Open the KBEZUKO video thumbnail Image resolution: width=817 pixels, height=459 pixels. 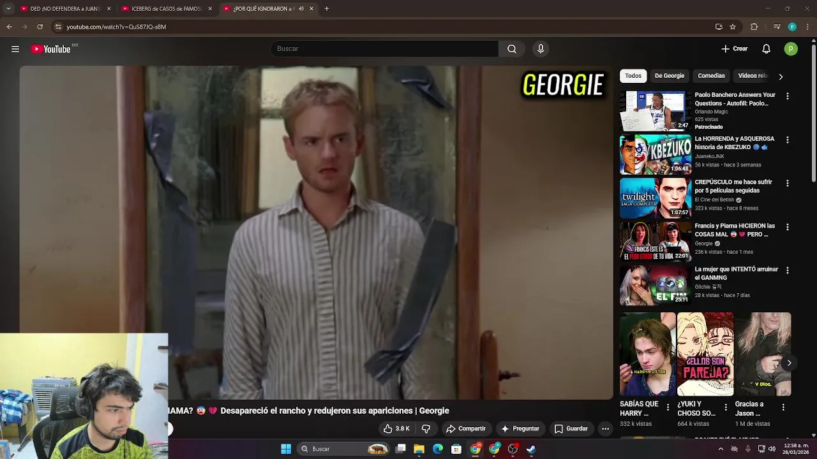pos(656,154)
